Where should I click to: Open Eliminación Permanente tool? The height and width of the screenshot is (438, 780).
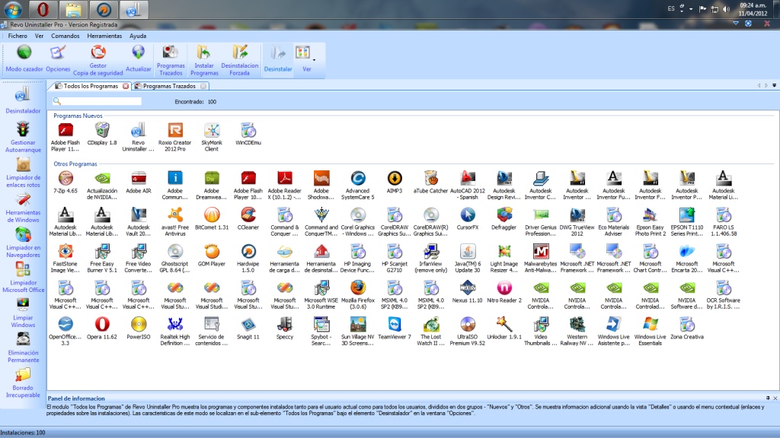23,347
